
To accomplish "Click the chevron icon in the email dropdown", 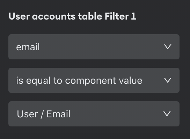I will click(168, 47).
